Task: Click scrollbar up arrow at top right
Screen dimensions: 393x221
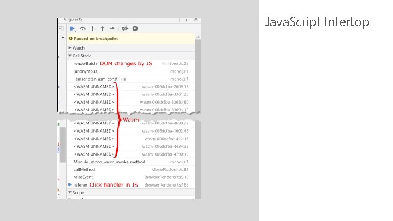Action: point(198,37)
